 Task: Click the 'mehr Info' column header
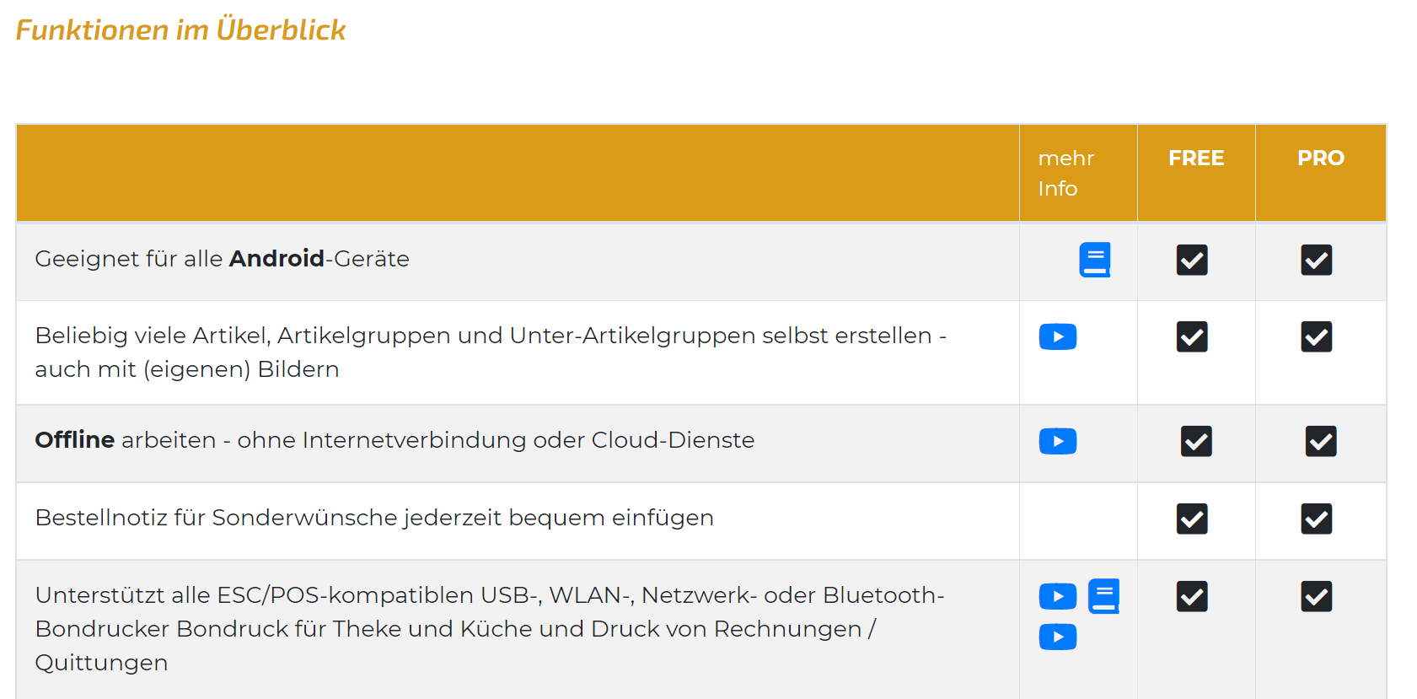pos(1065,173)
